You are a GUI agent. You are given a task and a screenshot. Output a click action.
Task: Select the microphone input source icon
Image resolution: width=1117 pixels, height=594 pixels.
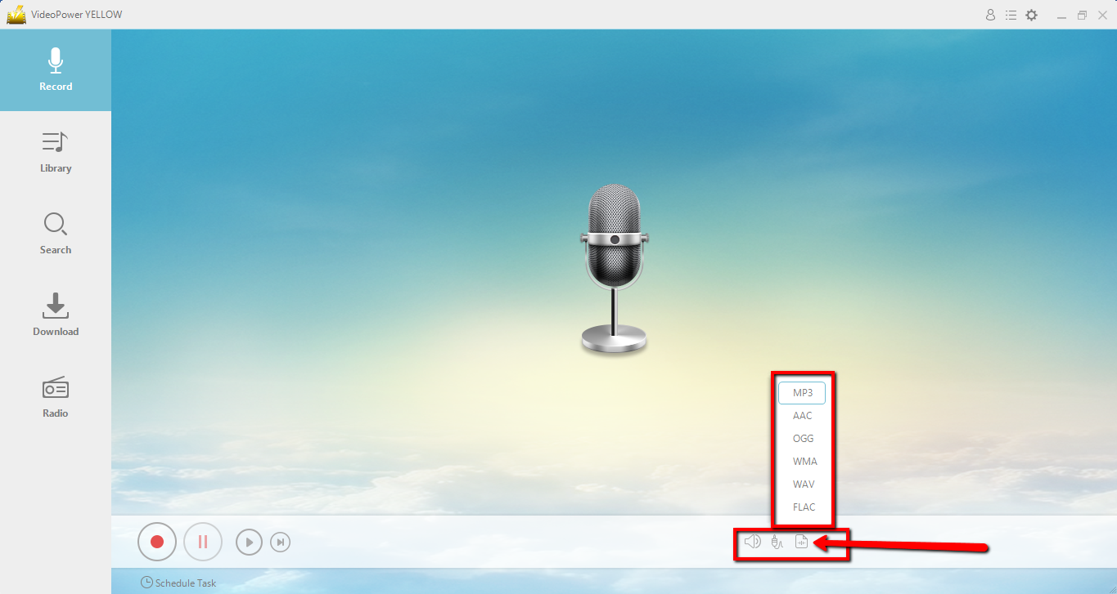point(777,541)
